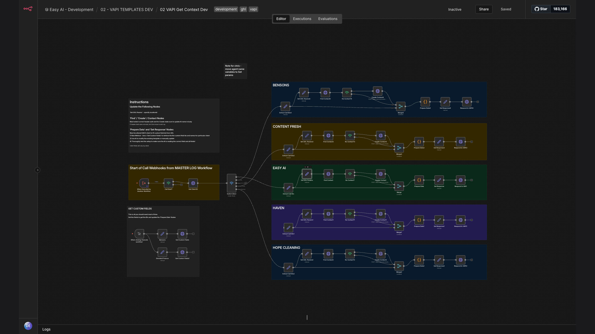Select the highlighted Set GHL Params node in Easy AI
Image resolution: width=595 pixels, height=334 pixels.
[x=307, y=174]
